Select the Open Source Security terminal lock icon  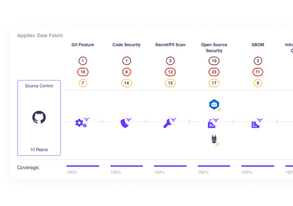click(212, 124)
